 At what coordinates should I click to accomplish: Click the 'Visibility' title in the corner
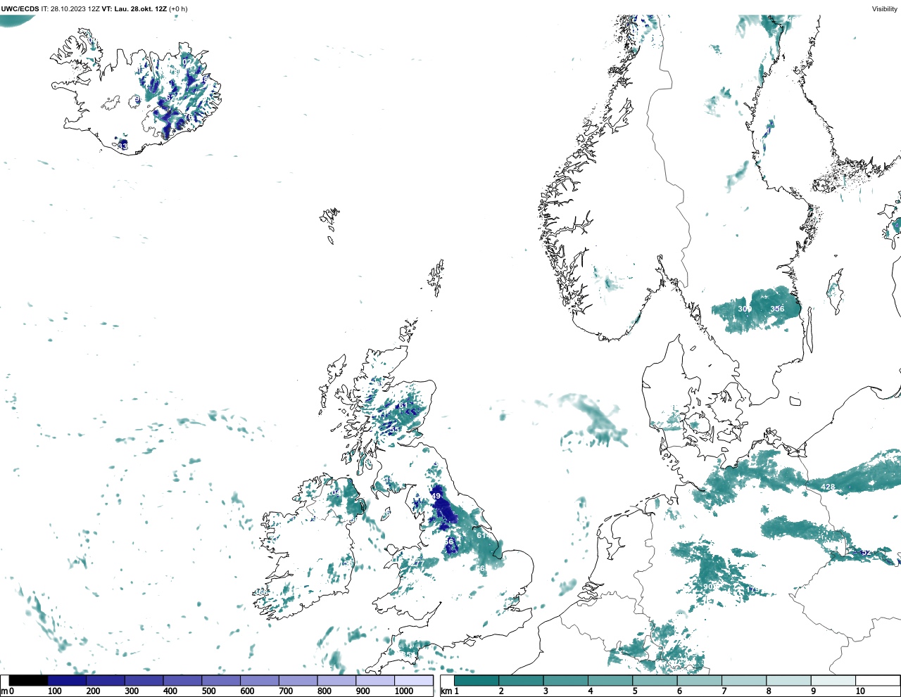click(885, 9)
